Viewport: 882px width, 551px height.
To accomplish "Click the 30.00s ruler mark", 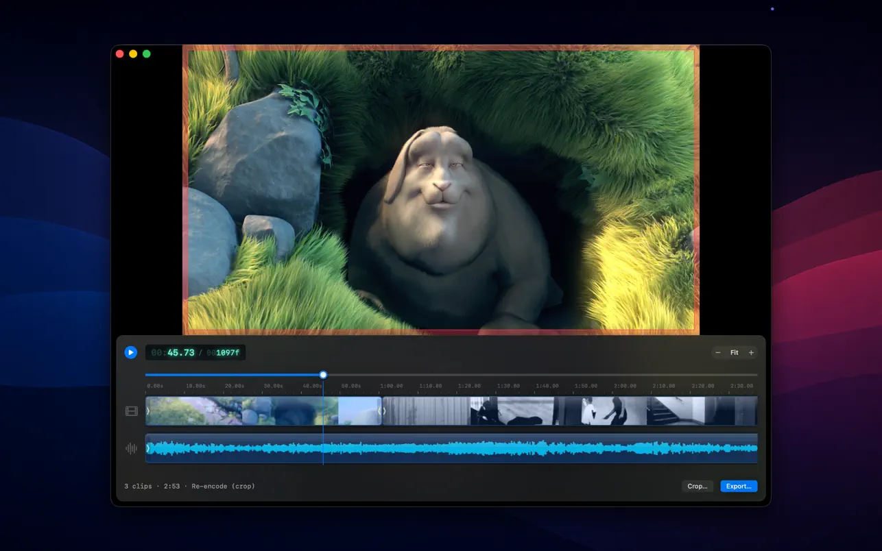I will (x=273, y=386).
